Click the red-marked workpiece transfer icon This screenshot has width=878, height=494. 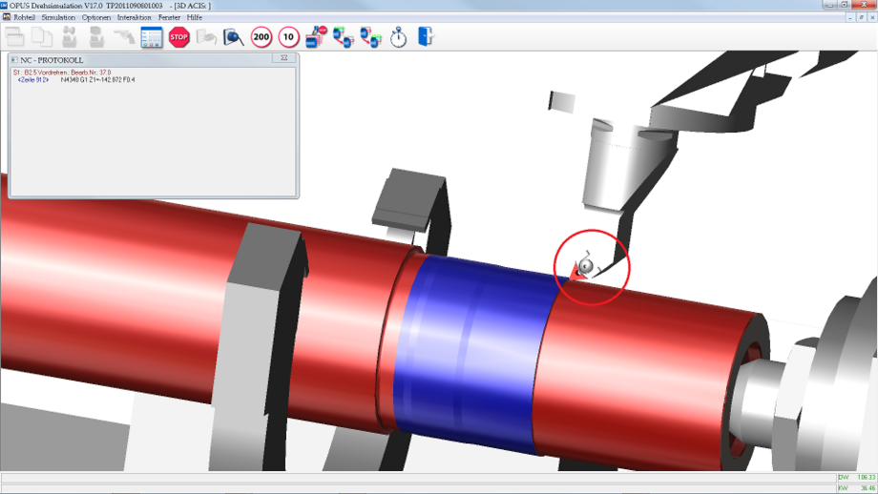click(x=370, y=37)
